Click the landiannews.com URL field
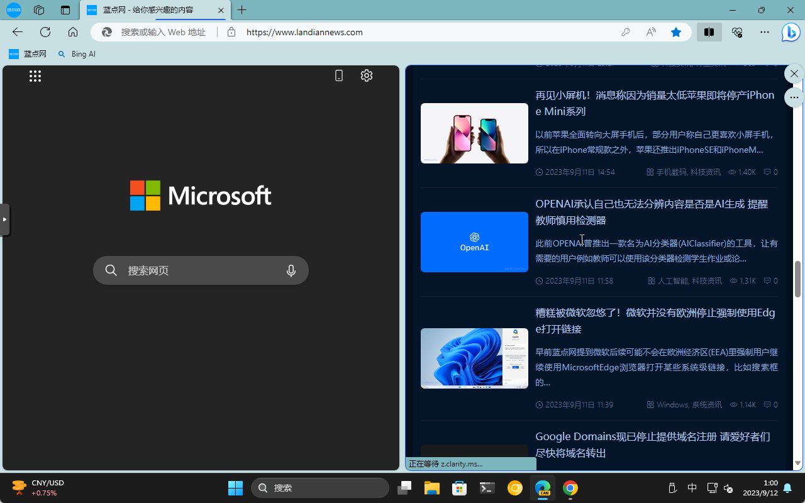Screen dimensions: 805x503 [304, 32]
